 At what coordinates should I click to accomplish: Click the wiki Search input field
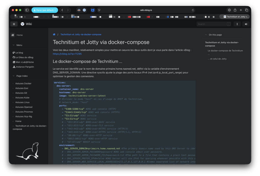tap(212, 24)
